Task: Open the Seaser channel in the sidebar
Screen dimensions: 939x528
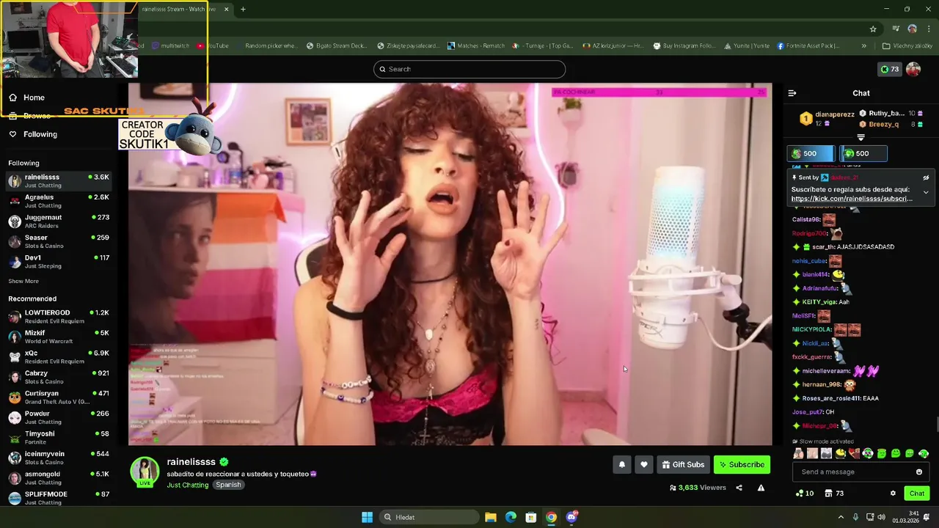Action: (59, 241)
